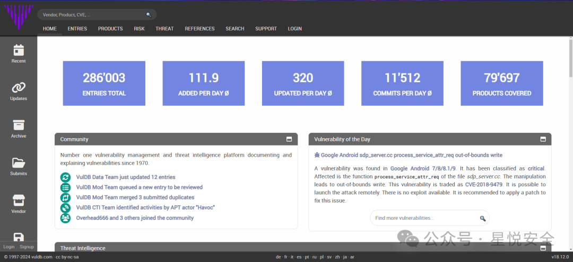Open the Vendor store icon in sidebar
The width and height of the screenshot is (573, 262).
(18, 200)
